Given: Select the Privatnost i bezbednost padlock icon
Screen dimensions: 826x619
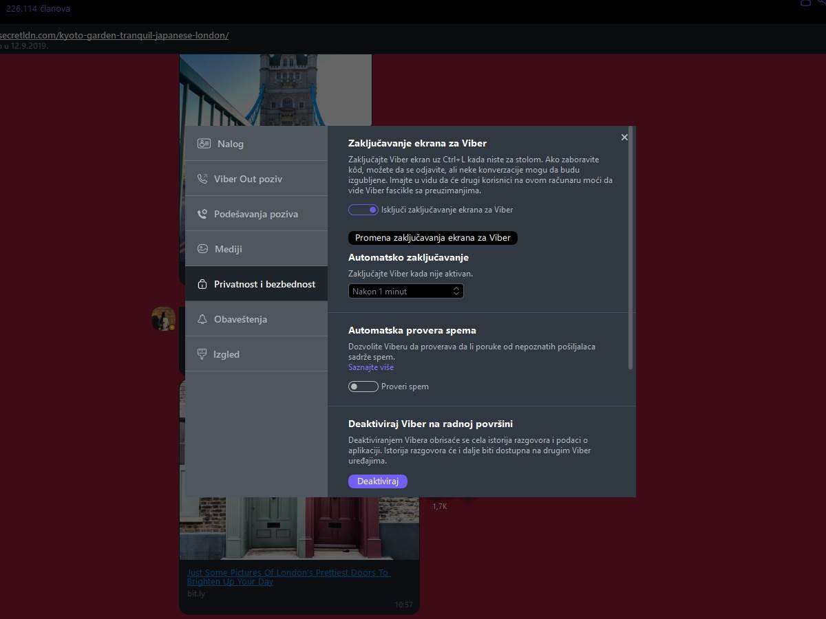Looking at the screenshot, I should click(203, 283).
